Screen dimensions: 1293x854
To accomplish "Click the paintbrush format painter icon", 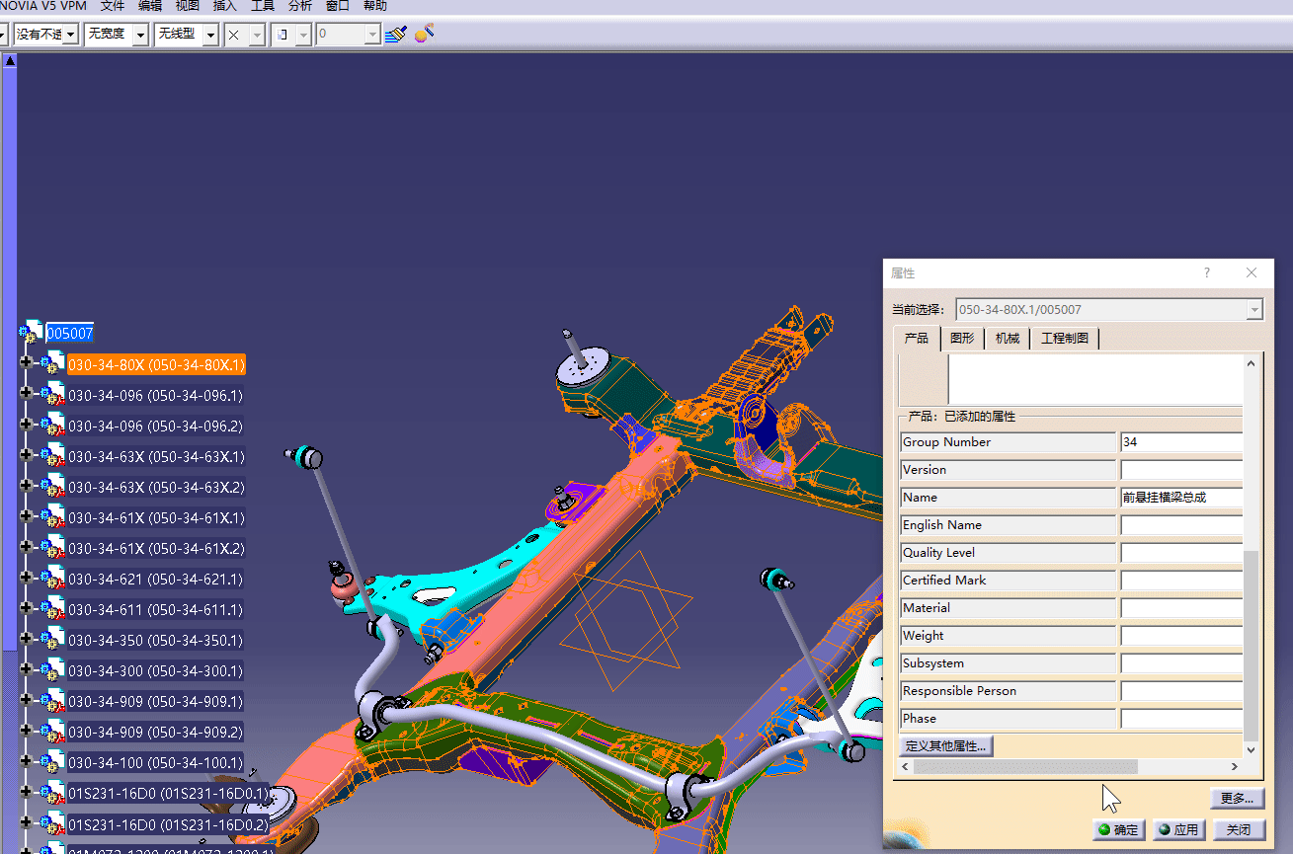I will coord(396,35).
